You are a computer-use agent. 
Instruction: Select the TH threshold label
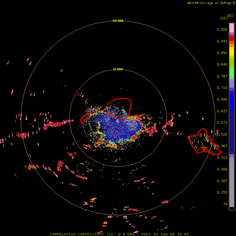pos(225,204)
